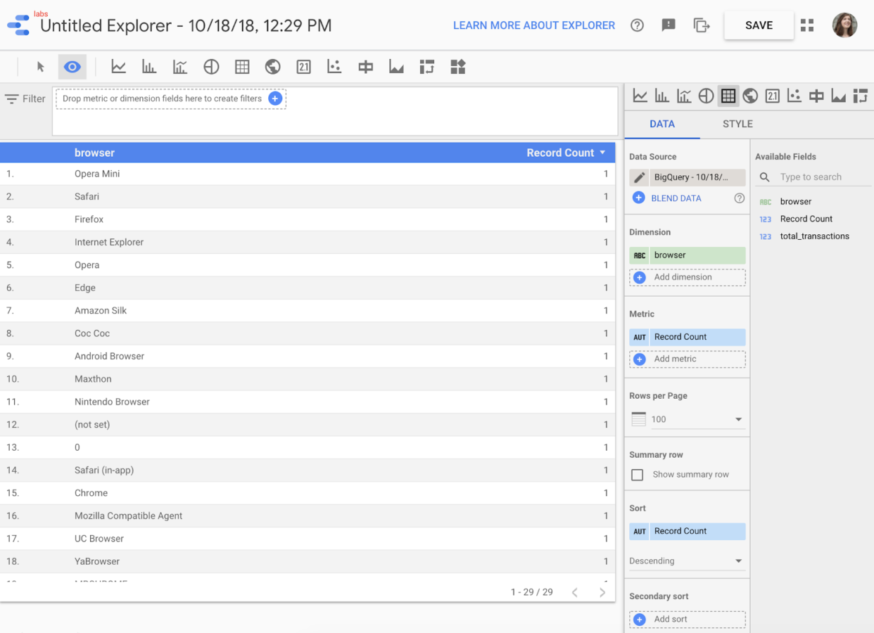Image resolution: width=874 pixels, height=633 pixels.
Task: Click the SAVE button
Action: (x=759, y=25)
